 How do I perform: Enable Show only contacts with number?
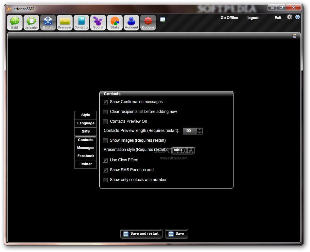pos(105,180)
